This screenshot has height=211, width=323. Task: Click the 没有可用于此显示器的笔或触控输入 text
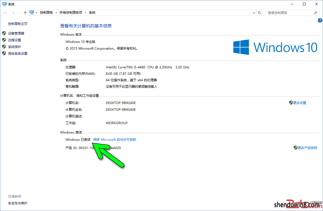[132, 86]
